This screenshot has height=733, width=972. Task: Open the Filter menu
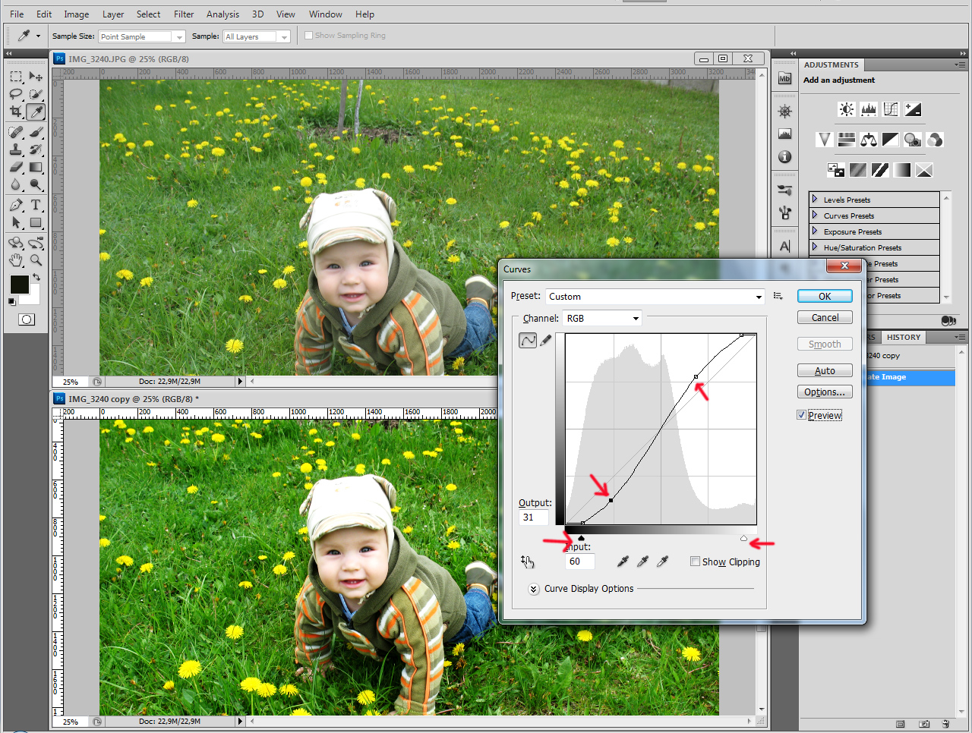click(x=184, y=14)
